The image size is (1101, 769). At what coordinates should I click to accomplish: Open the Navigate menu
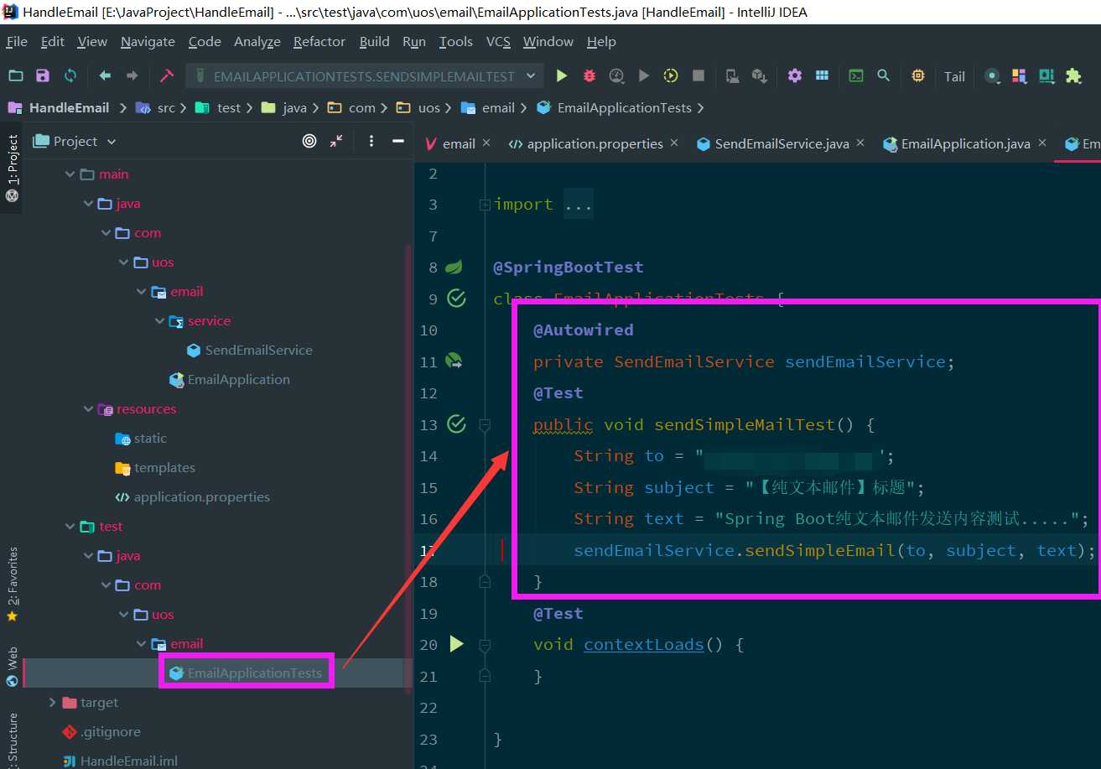pos(148,41)
